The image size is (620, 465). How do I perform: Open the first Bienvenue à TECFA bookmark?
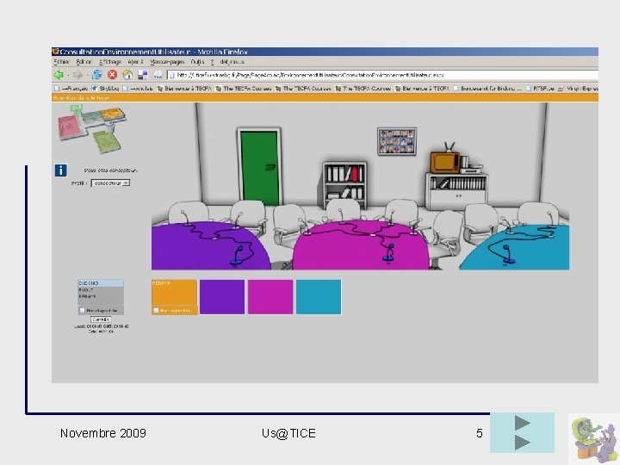[x=184, y=88]
